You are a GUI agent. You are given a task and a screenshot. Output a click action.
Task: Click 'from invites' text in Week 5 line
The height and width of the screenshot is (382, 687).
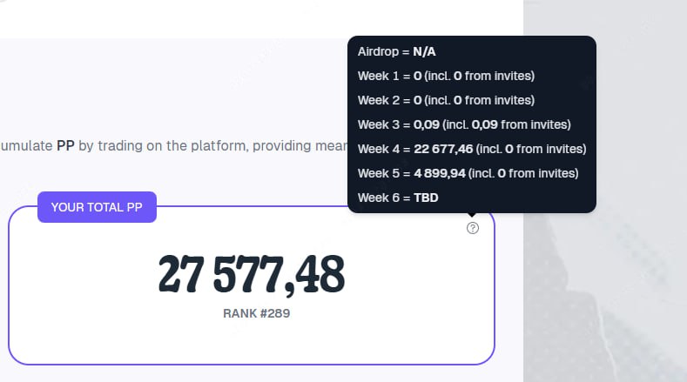(542, 173)
